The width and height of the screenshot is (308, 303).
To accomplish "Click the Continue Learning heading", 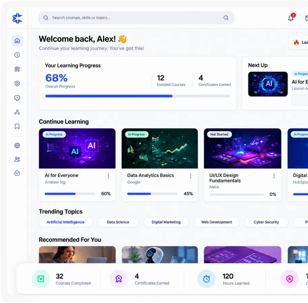I will (x=64, y=122).
